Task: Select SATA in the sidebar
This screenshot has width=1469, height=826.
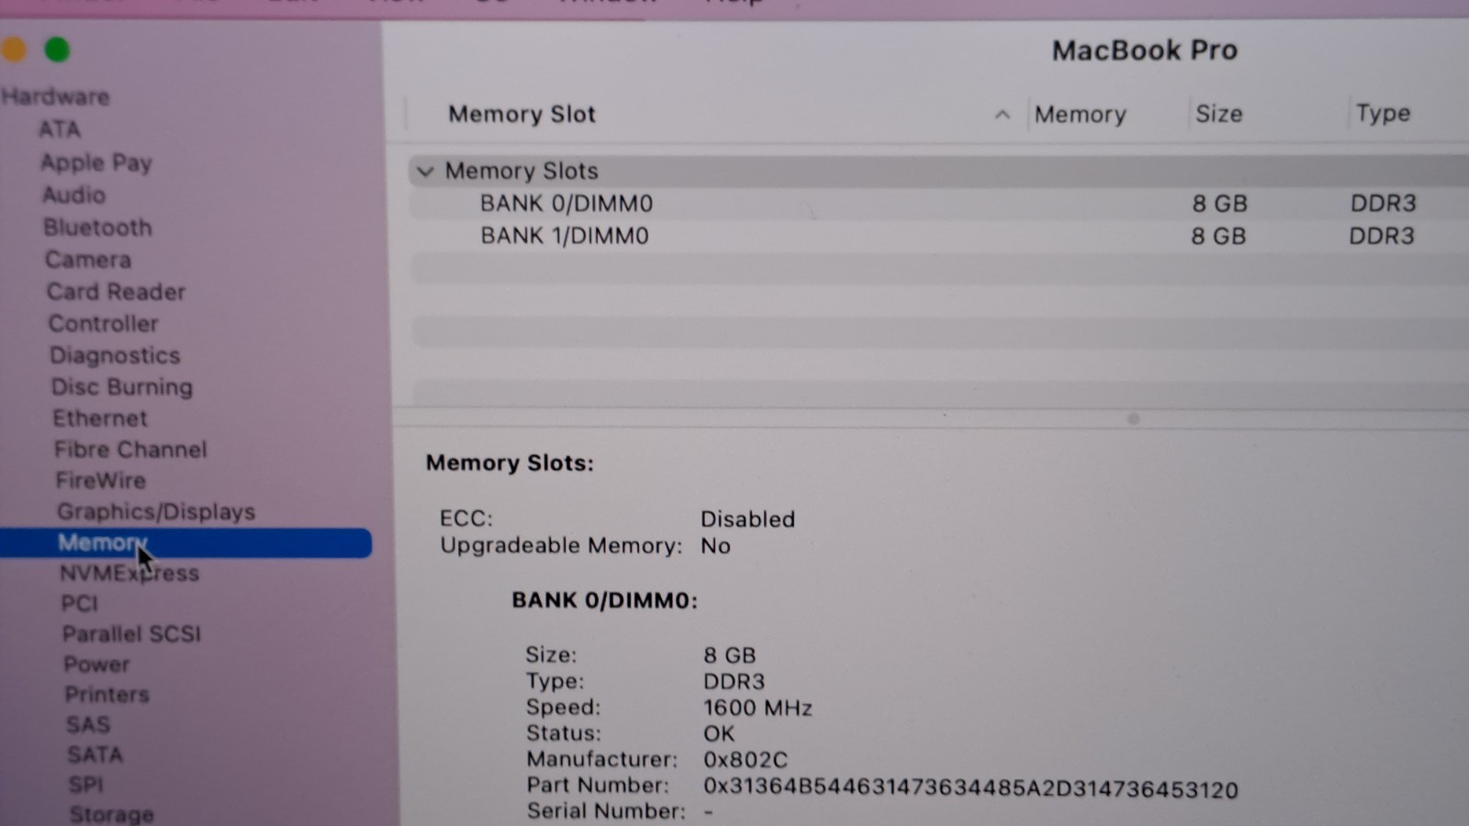Action: pyautogui.click(x=95, y=754)
